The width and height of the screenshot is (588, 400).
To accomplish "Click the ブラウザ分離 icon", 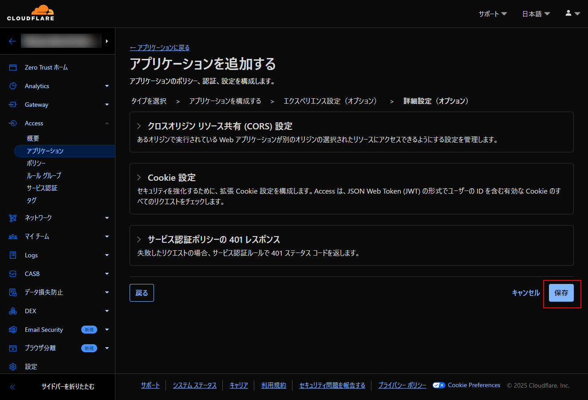I will pyautogui.click(x=13, y=348).
